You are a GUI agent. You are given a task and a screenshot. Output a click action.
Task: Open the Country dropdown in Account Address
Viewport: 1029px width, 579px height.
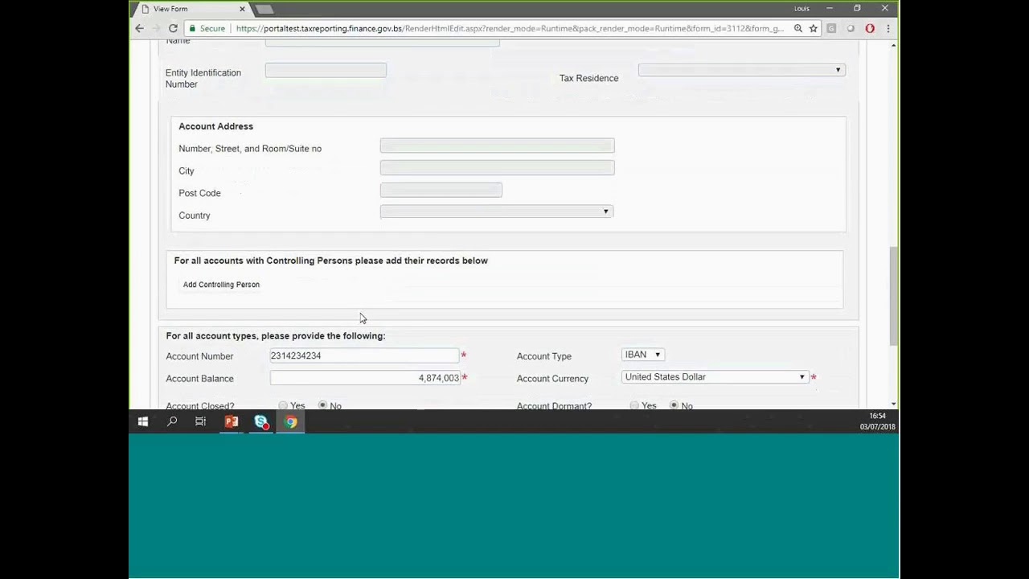click(x=497, y=211)
